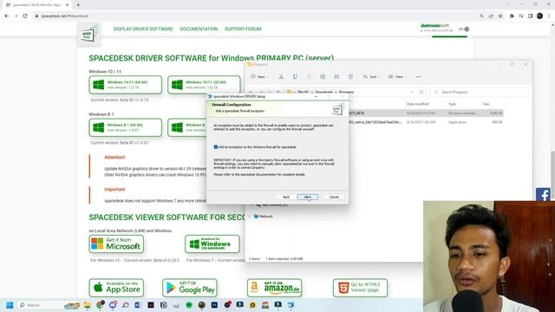Click the browser Forward arrow
This screenshot has height=312, width=555.
16,16
